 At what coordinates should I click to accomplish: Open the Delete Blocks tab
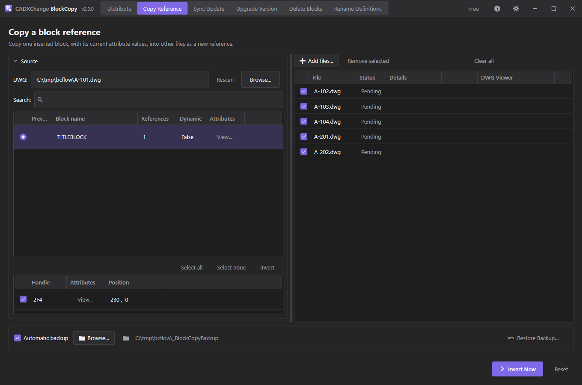[x=306, y=9]
